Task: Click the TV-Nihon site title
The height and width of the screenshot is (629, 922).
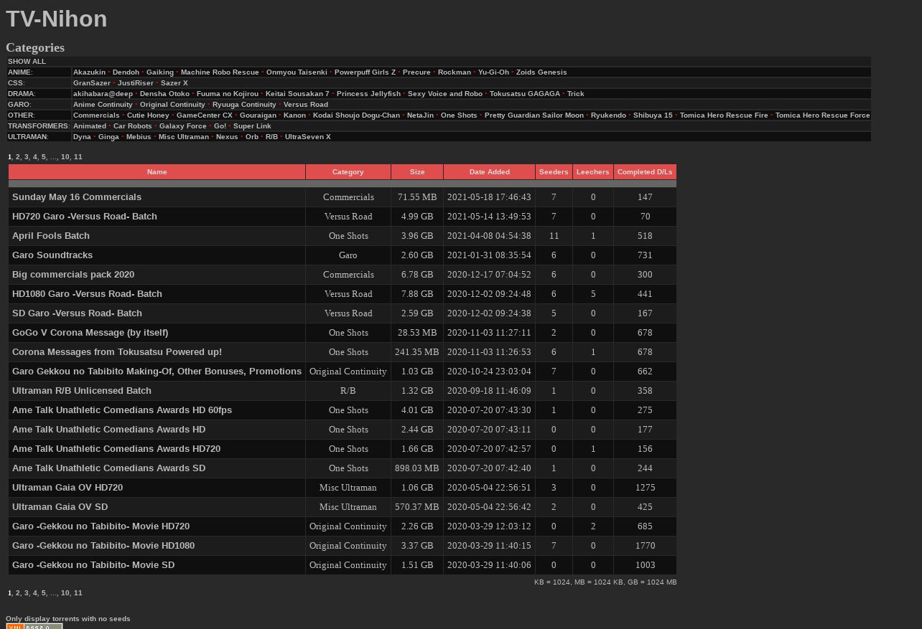Action: [57, 19]
